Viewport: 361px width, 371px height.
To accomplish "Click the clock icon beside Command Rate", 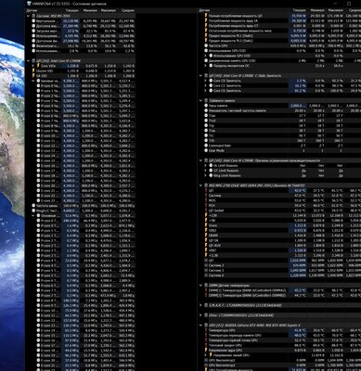I will coord(206,146).
